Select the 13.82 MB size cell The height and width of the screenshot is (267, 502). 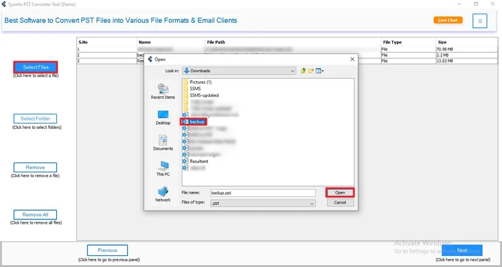click(466, 60)
